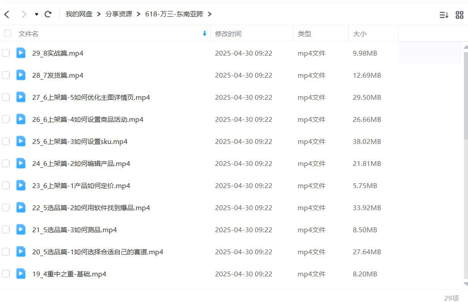
Task: Click the vertical scrollbar thumb
Action: [466, 95]
